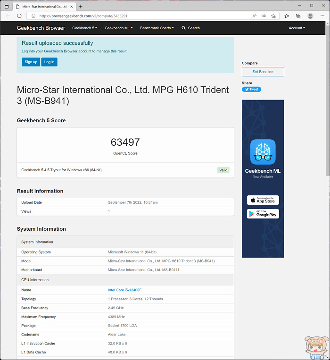Screen dimensions: 330x360
Task: Open the Intel Core i5-12400F link
Action: coord(125,290)
